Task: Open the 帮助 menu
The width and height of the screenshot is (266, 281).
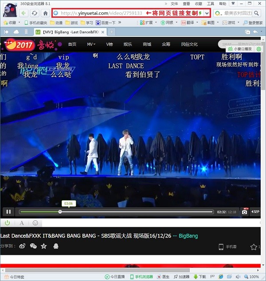Action: pos(223,4)
